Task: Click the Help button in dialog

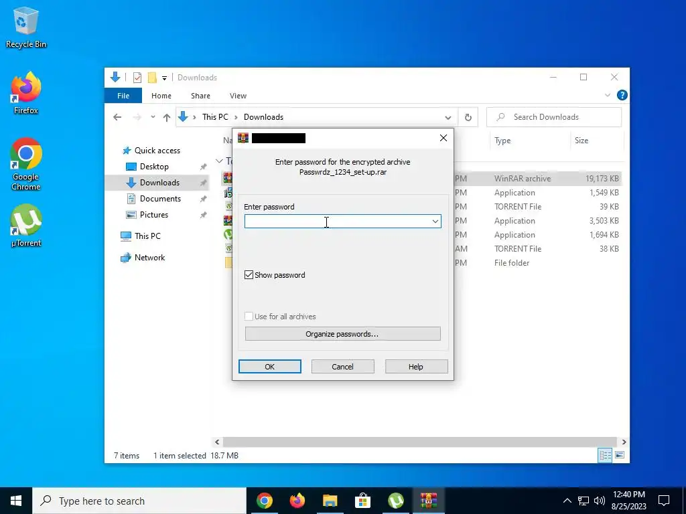Action: pos(416,367)
